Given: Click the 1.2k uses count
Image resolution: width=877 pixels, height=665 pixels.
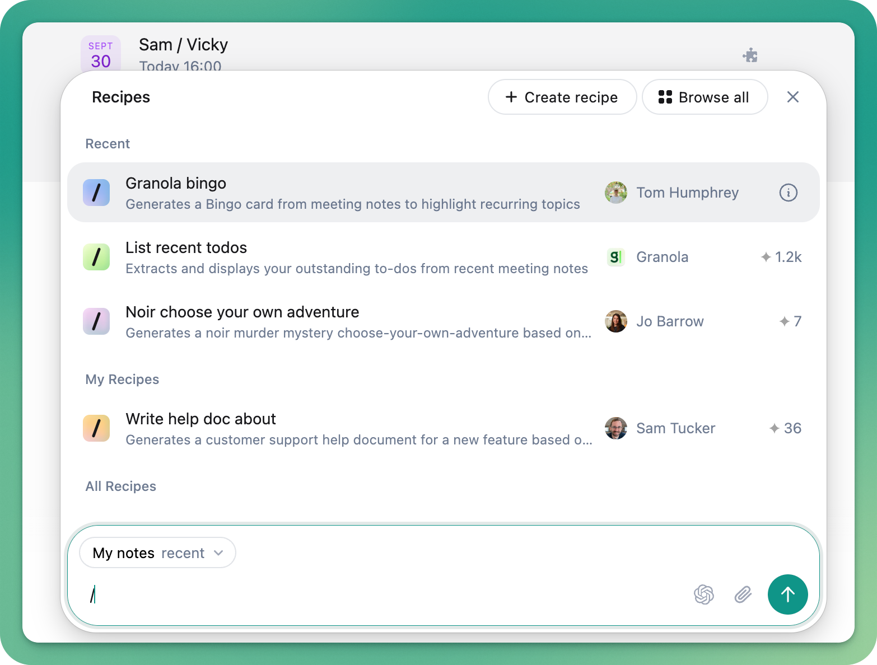Looking at the screenshot, I should click(x=781, y=257).
